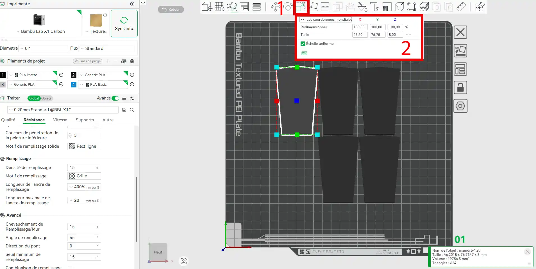Viewport: 536px width, 269px height.
Task: Open the Text shape tool
Action: click(x=374, y=7)
